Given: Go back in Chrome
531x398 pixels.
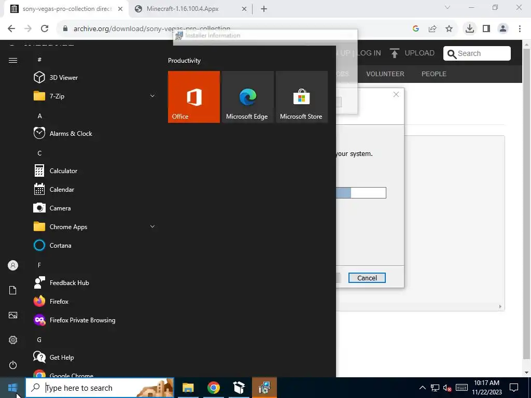Looking at the screenshot, I should point(11,29).
